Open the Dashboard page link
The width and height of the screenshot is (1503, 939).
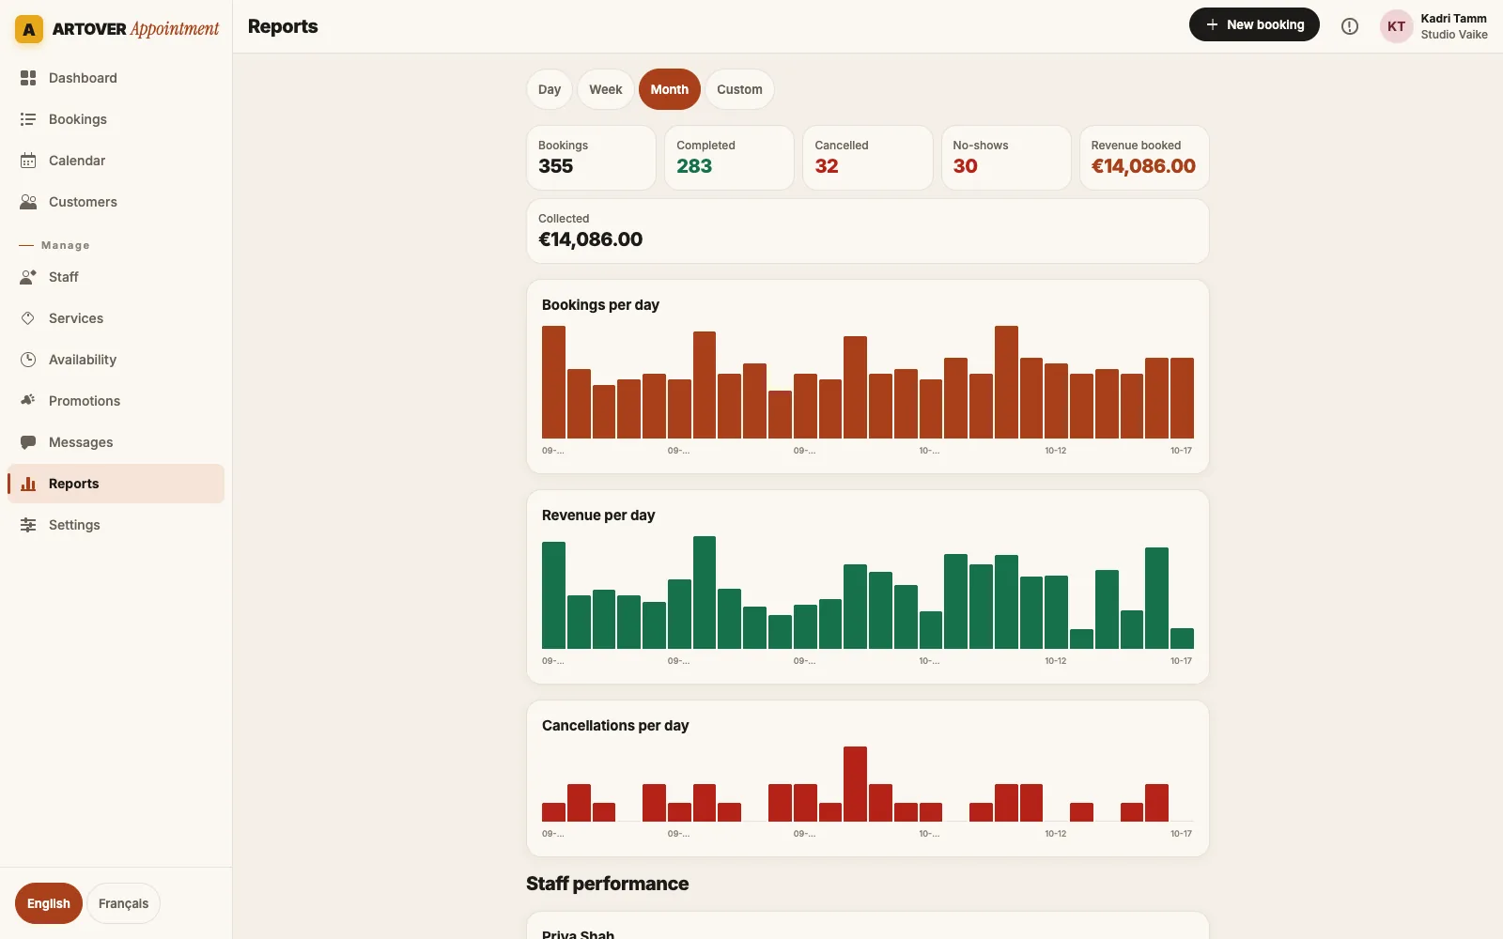(x=116, y=78)
